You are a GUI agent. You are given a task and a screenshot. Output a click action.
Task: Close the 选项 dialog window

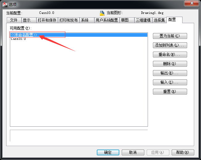coord(192,3)
